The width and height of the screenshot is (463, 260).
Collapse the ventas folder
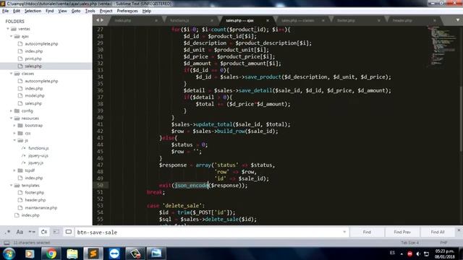coord(8,29)
